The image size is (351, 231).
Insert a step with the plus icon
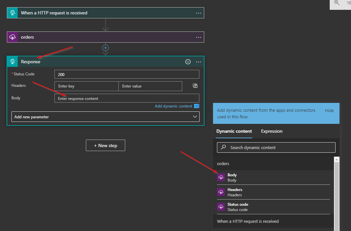(x=106, y=48)
